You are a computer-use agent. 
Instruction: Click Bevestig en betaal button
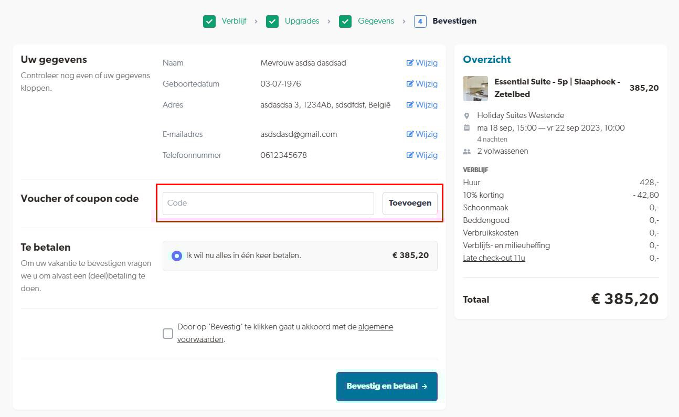click(387, 387)
